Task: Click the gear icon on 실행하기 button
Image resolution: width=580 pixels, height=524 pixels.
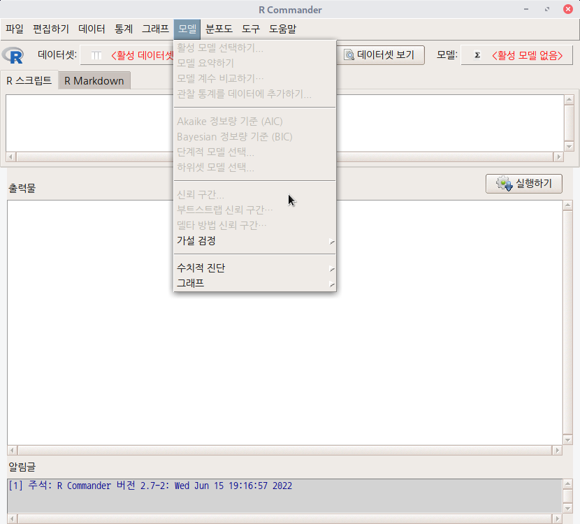Action: click(504, 184)
